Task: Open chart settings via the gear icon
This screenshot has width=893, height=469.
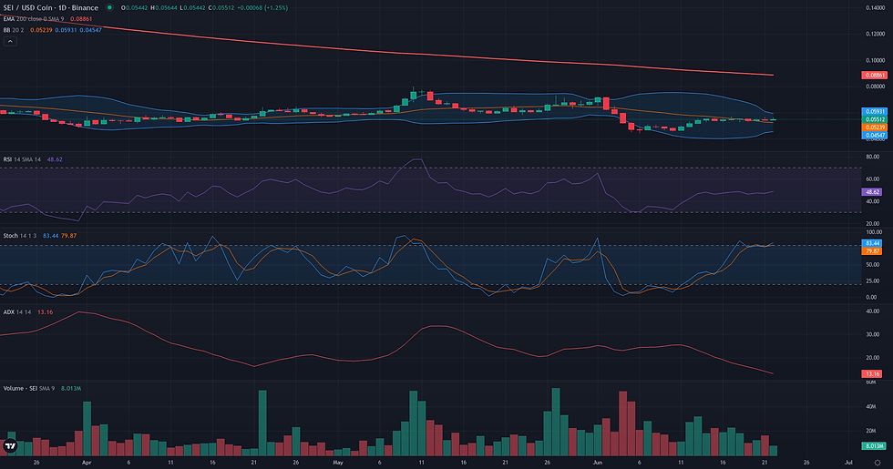Action: pyautogui.click(x=878, y=463)
